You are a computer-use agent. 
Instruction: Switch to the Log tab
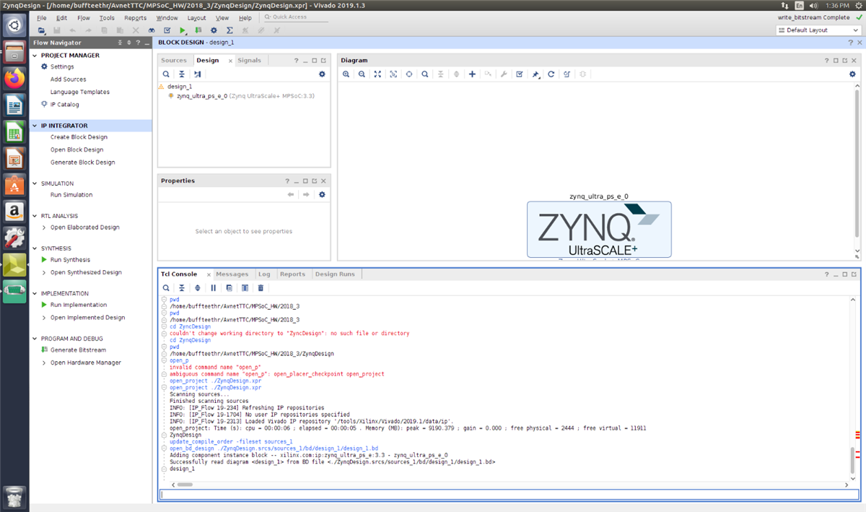coord(264,274)
